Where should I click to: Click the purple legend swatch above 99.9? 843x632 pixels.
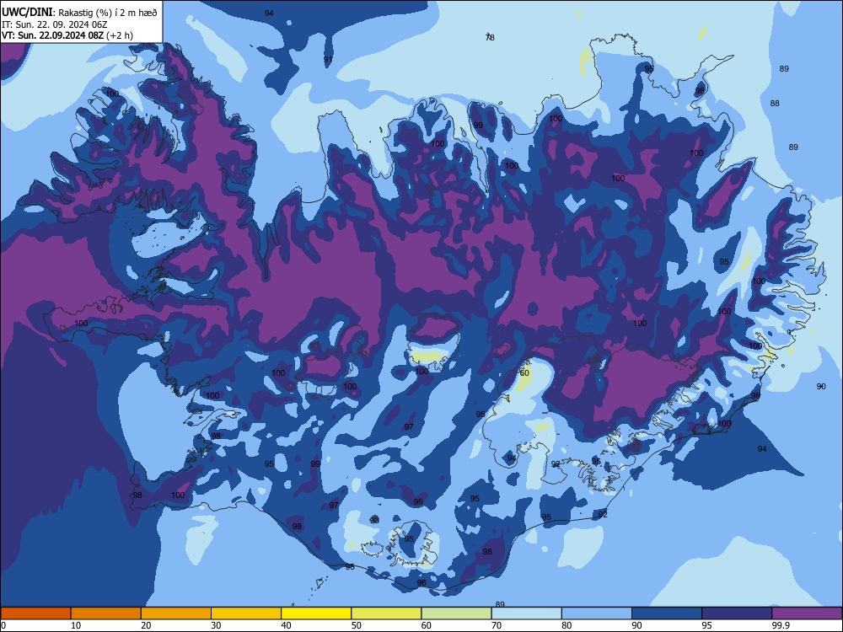(x=807, y=613)
